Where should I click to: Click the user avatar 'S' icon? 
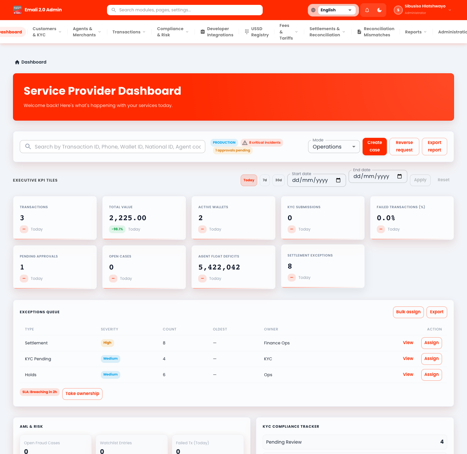click(398, 10)
